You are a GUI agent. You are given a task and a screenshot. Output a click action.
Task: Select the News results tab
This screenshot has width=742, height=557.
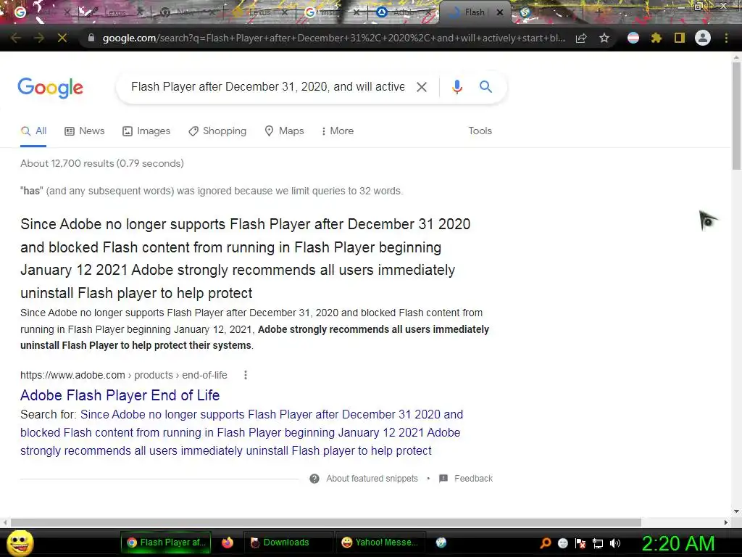(x=85, y=131)
